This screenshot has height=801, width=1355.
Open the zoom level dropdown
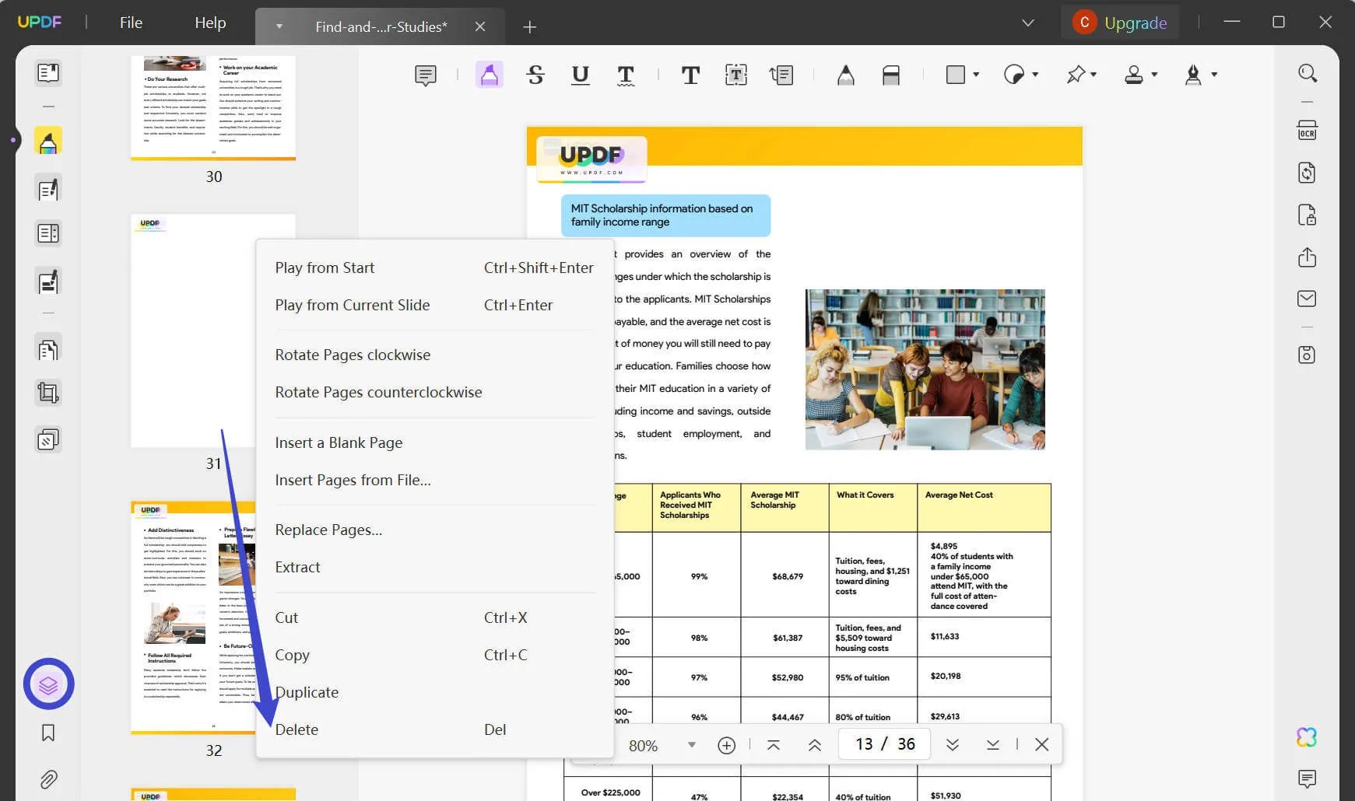click(691, 745)
